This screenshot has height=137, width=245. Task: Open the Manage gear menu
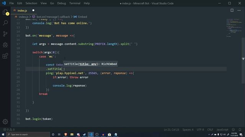5,122
